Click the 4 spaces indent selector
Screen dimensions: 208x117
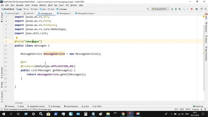pyautogui.click(x=195, y=109)
